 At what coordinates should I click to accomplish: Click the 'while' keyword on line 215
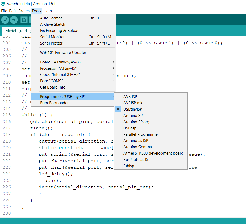tap(29, 115)
